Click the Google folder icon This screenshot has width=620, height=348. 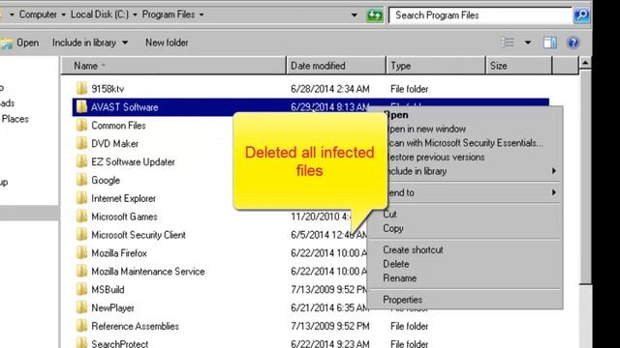pyautogui.click(x=81, y=180)
